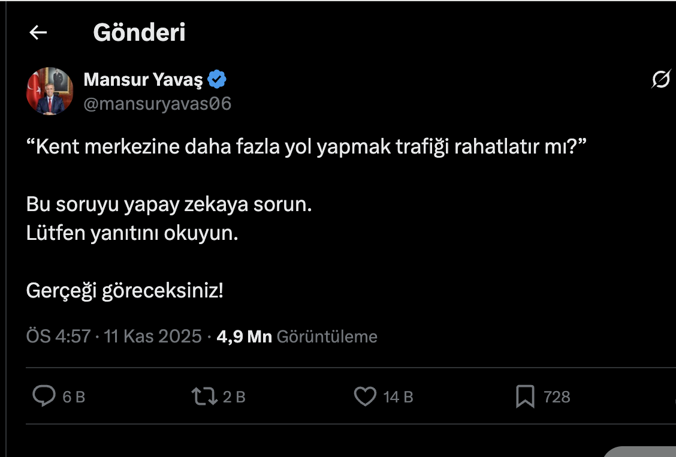676x457 pixels.
Task: Click the reply speech bubble icon
Action: tap(44, 396)
